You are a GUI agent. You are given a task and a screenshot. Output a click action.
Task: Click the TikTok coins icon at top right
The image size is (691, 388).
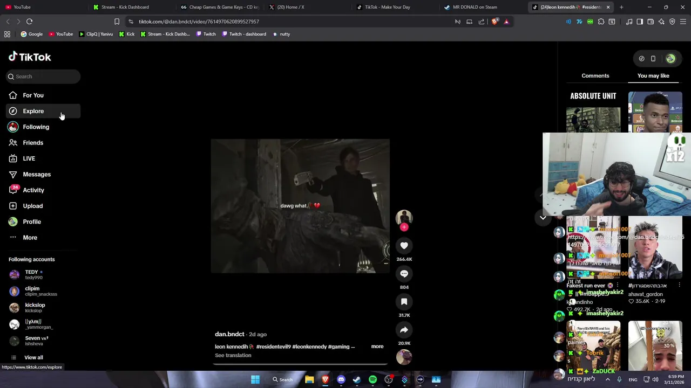click(641, 59)
